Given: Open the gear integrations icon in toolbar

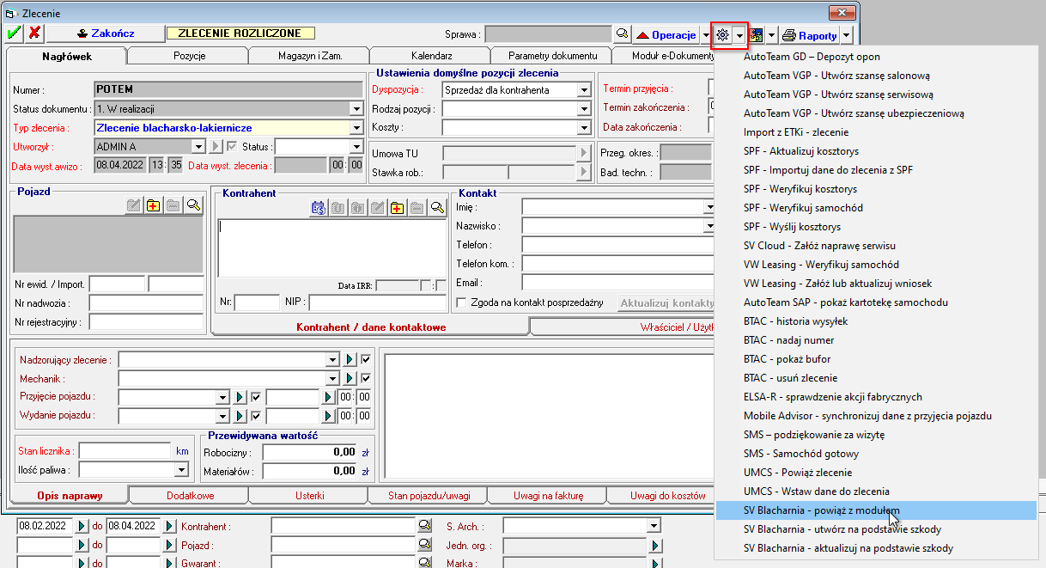Looking at the screenshot, I should click(722, 35).
